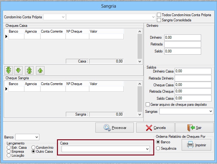Click the Retirada Cheque field

193,91
